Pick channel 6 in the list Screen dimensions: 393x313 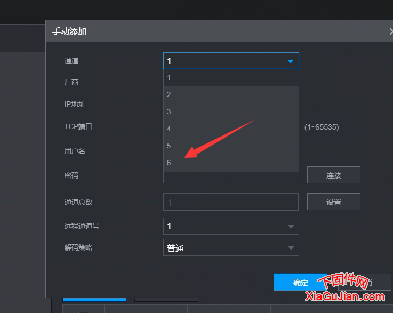coord(231,163)
